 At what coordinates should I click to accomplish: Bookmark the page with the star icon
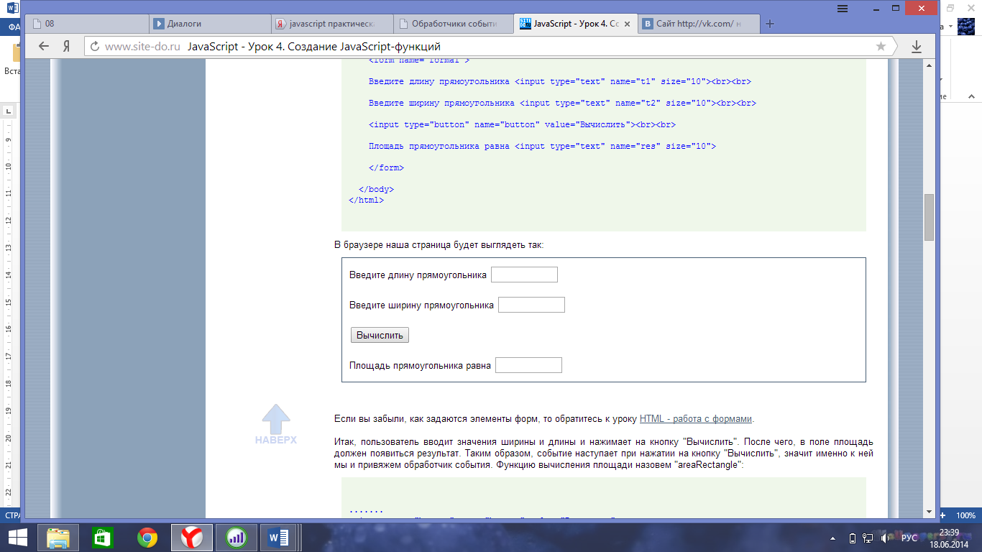[881, 47]
